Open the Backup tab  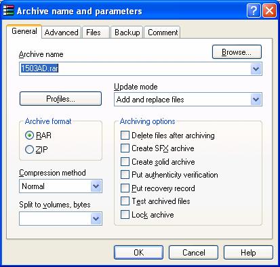(x=127, y=33)
